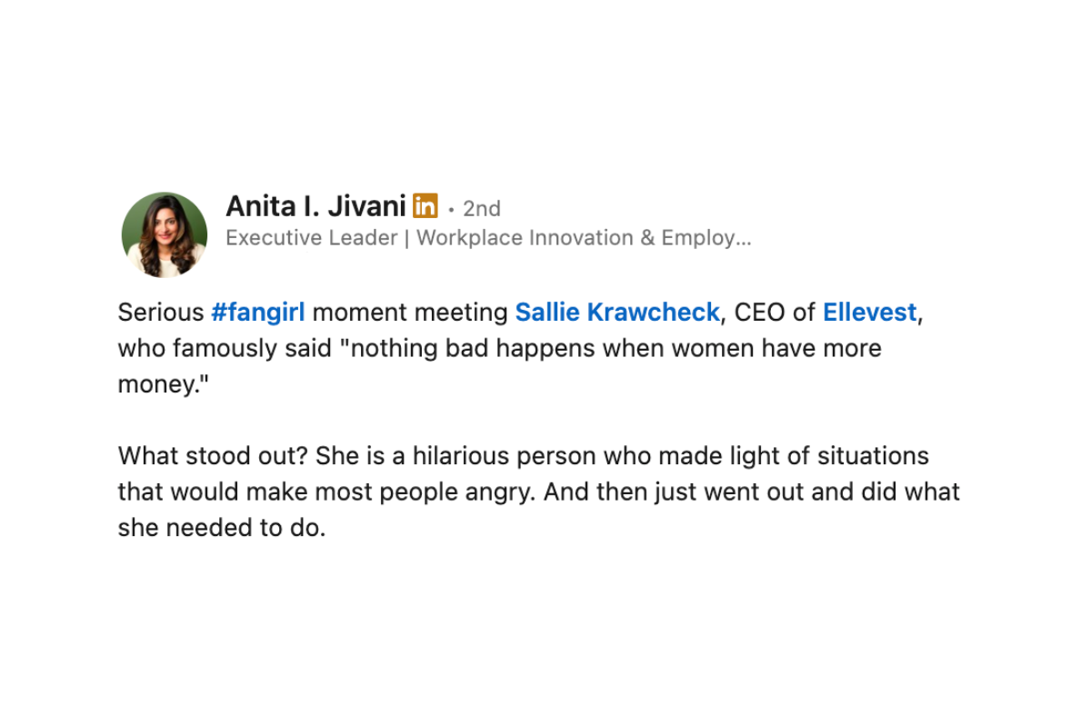
Task: Follow the Ellevest company link
Action: click(870, 313)
